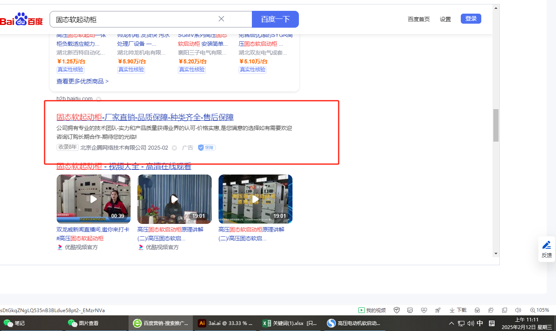
Task: Click the heart health-check icon in status bar
Action: (x=424, y=310)
